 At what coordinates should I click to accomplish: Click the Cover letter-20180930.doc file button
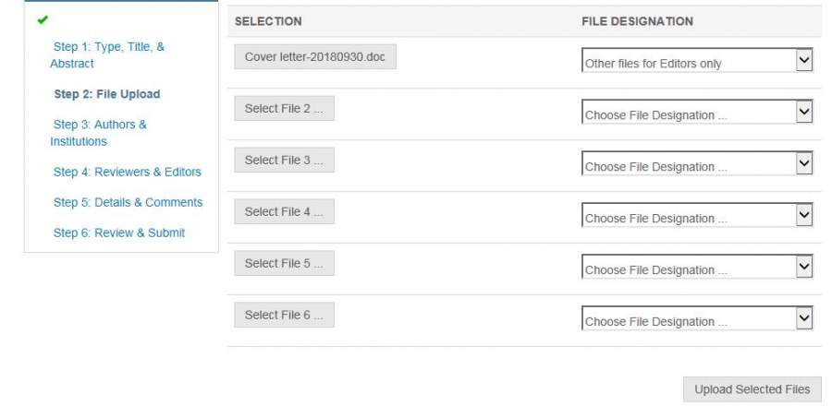(314, 57)
